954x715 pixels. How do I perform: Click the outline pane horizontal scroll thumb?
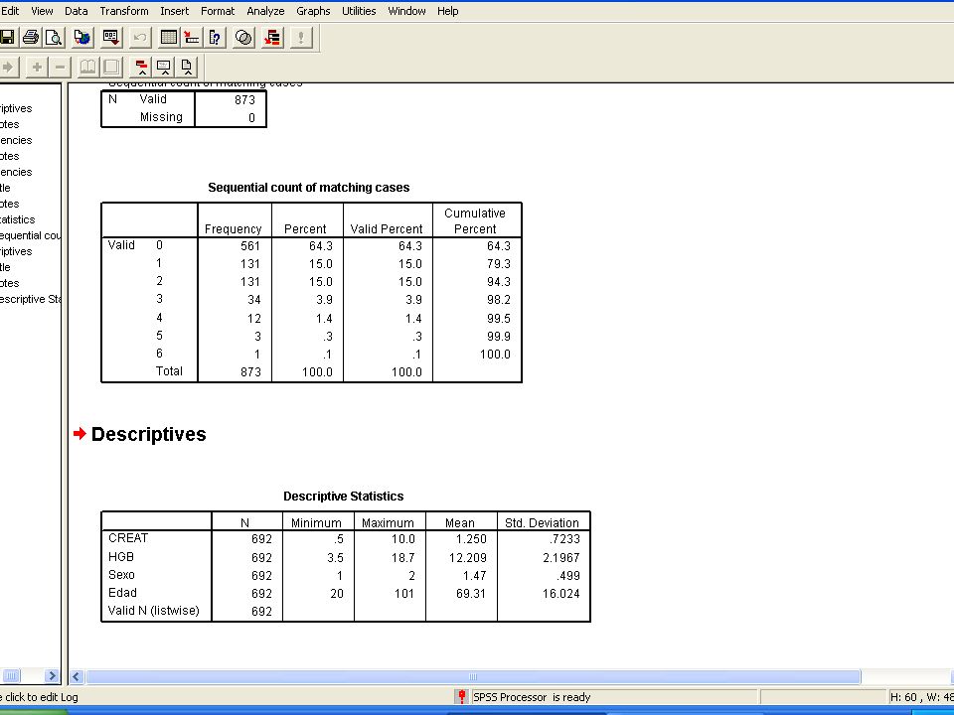tap(10, 675)
